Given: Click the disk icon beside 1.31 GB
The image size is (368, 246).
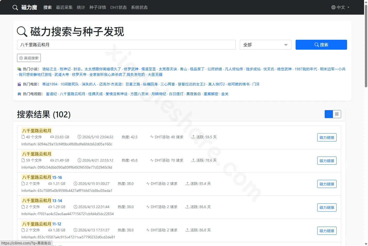Looking at the screenshot, I should (x=50, y=184).
